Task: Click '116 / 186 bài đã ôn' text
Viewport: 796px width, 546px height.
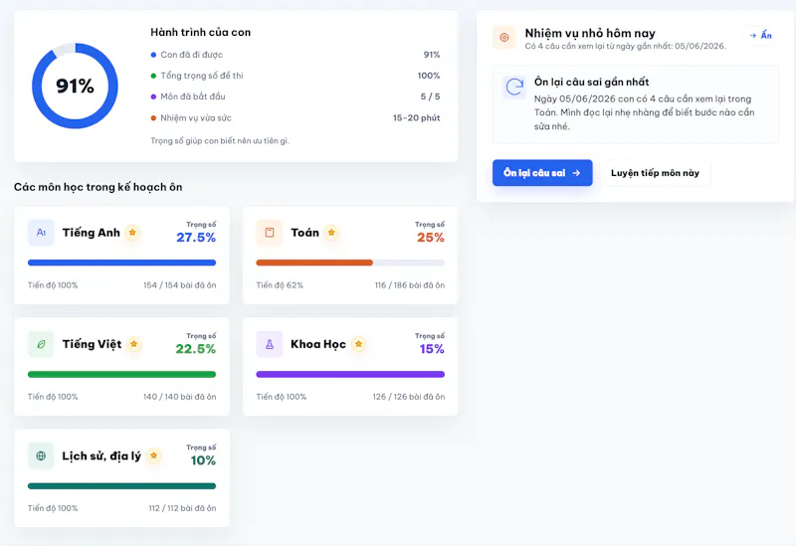Action: 410,285
